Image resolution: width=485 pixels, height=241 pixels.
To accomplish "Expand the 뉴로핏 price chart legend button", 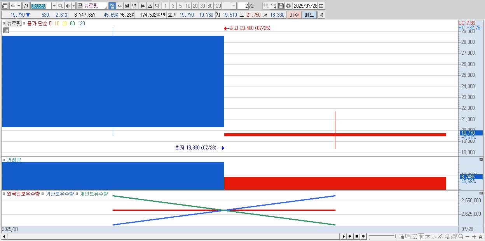I will coord(14,23).
